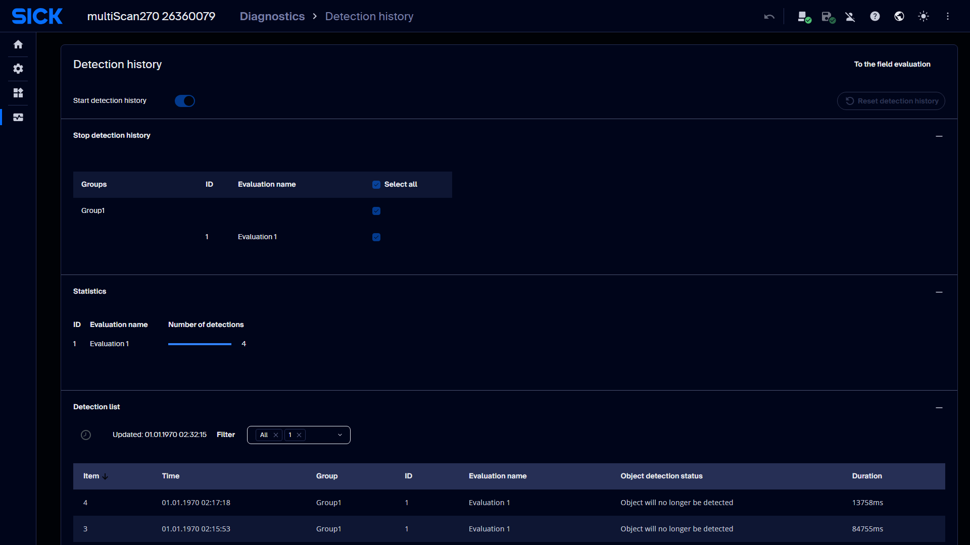Click the undo arrow in top bar

pos(769,17)
